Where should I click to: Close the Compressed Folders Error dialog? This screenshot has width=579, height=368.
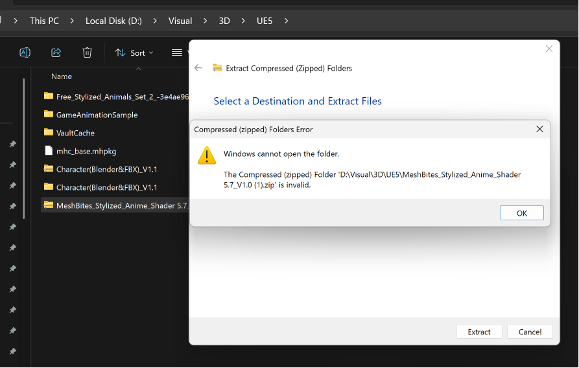point(539,129)
